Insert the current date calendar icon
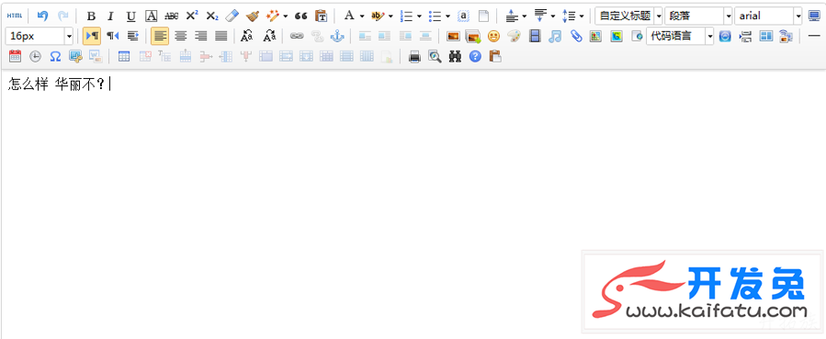 [x=15, y=56]
